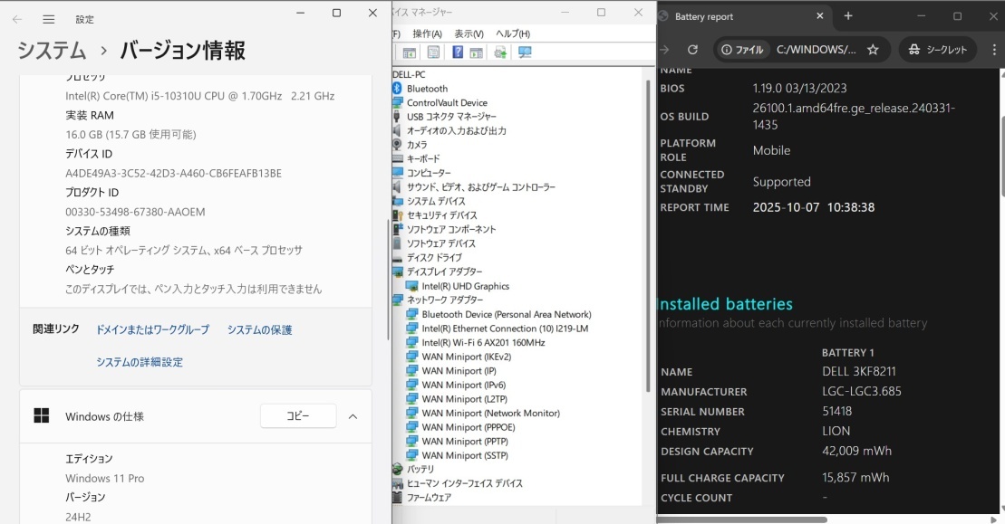Click the Settings window vertical scrollbar
1005x524 pixels.
pyautogui.click(x=388, y=280)
